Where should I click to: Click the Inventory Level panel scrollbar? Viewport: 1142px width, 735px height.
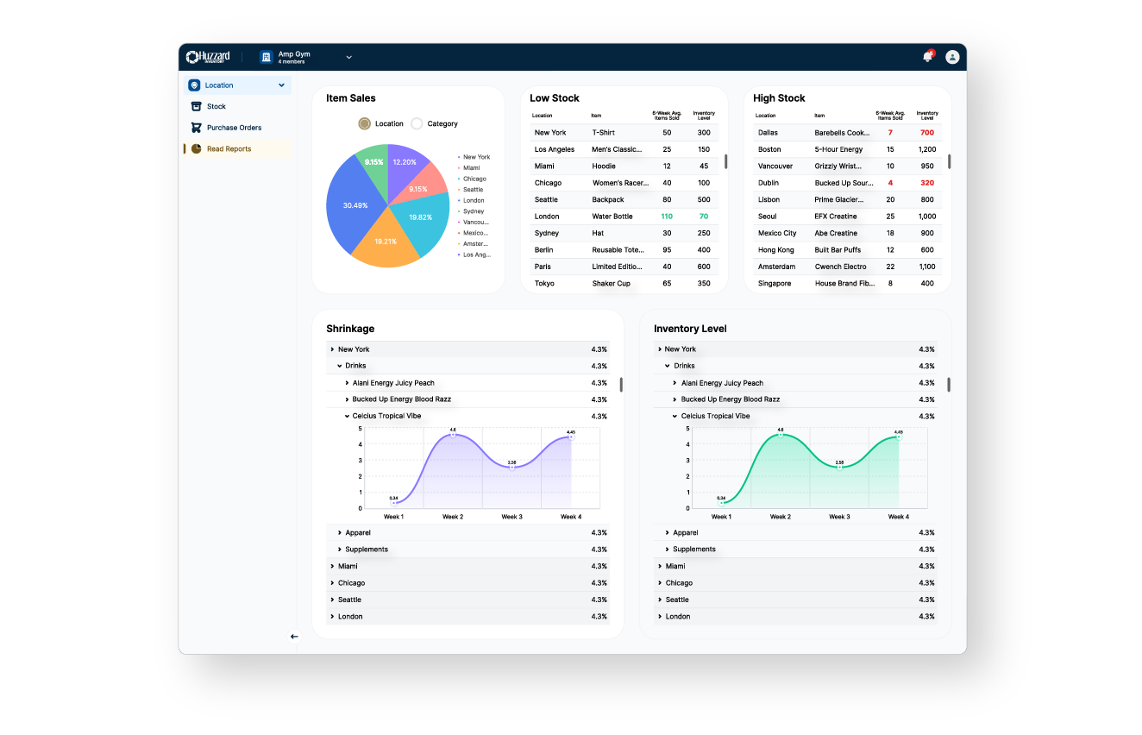coord(949,385)
